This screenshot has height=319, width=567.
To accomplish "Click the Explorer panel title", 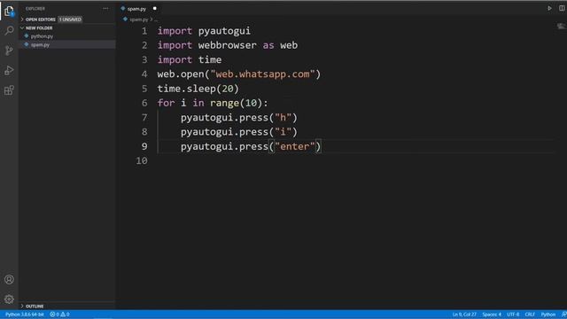I will [35, 8].
